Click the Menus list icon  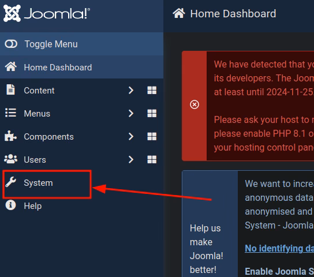(10, 113)
